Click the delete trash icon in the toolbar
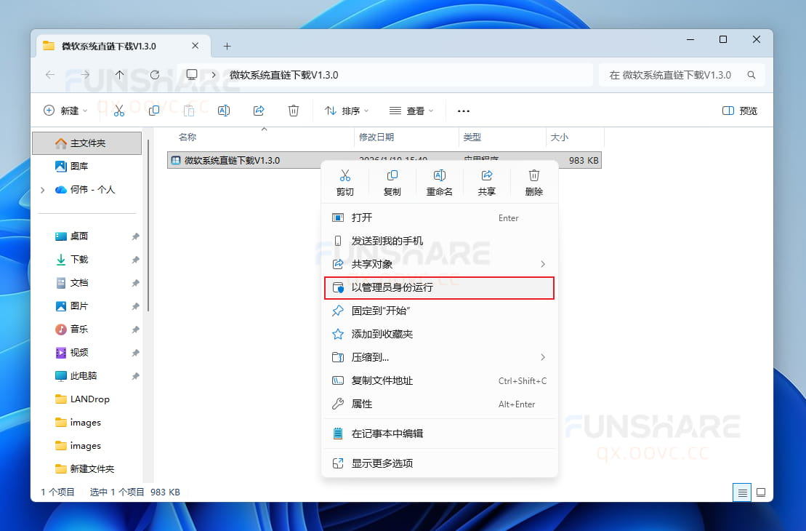806x531 pixels. click(293, 110)
